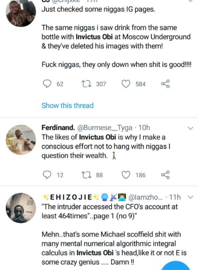This screenshot has width=198, height=270.
Task: Share Ferdinand's tweet
Action: (x=165, y=175)
